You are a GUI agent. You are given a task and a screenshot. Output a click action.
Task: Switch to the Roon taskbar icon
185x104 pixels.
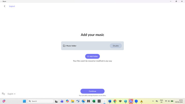click(104, 101)
